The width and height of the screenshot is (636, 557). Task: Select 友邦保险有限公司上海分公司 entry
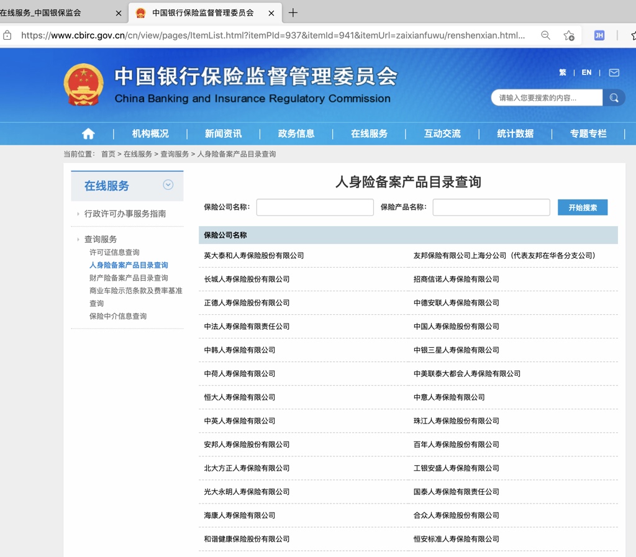tap(504, 256)
